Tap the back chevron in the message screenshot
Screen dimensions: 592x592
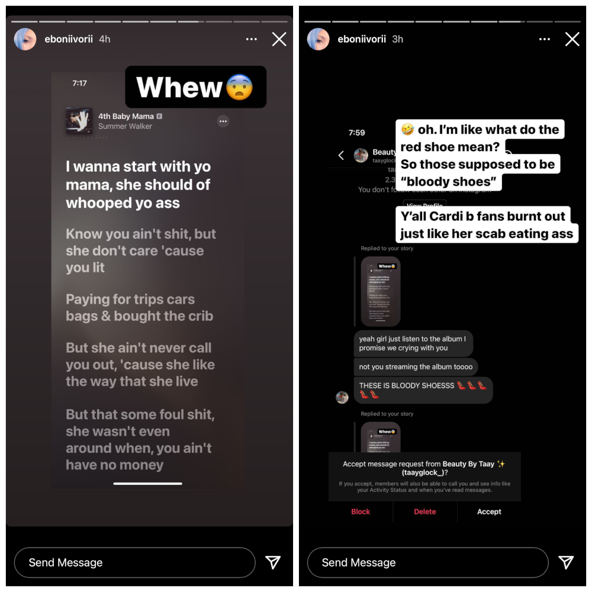pos(341,155)
